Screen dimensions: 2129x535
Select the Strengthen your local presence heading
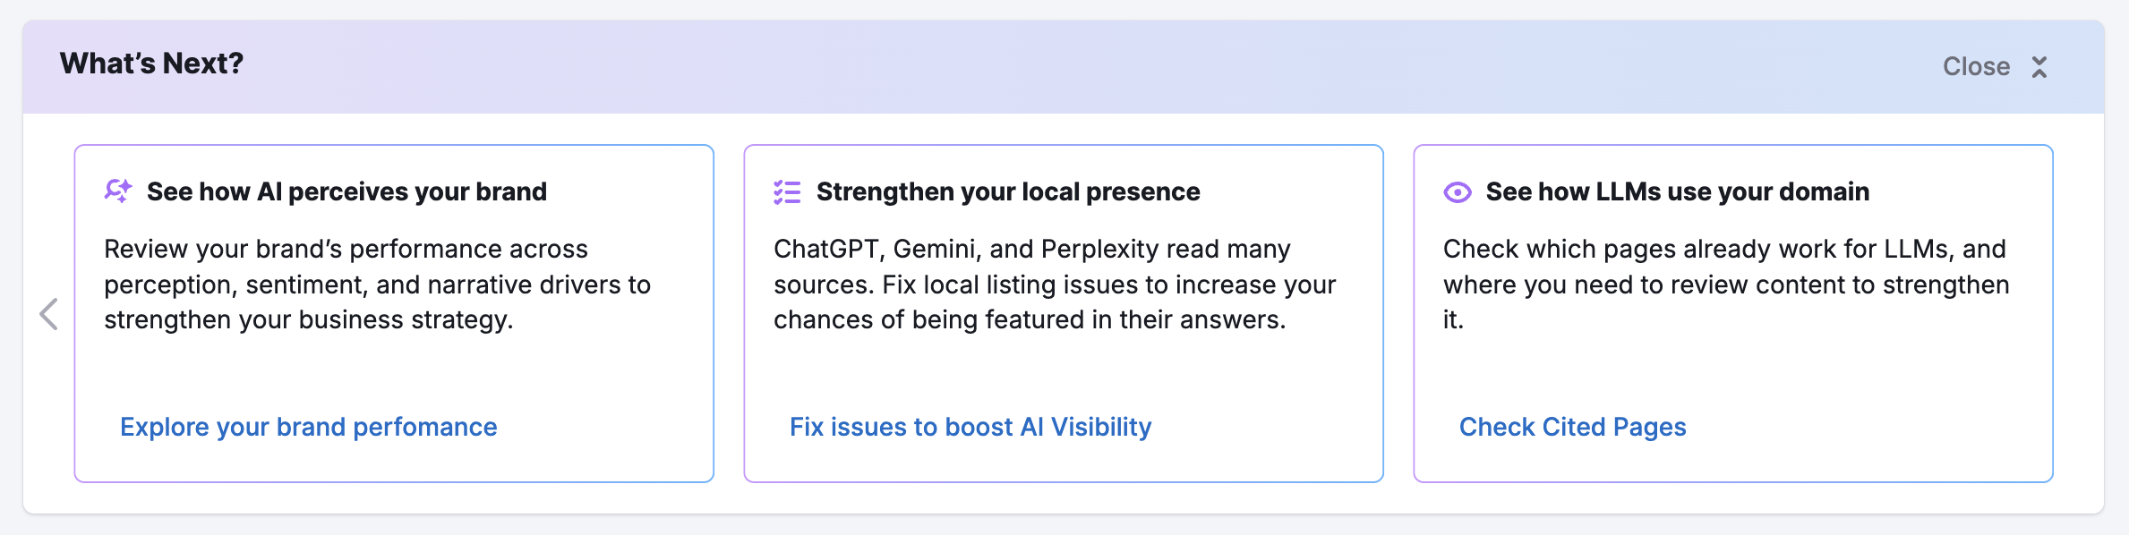[x=1008, y=192]
